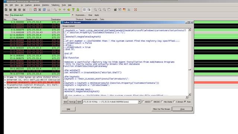This screenshot has height=134, width=238.
Task: Print packets toolbar icon
Action: (x=49, y=10)
